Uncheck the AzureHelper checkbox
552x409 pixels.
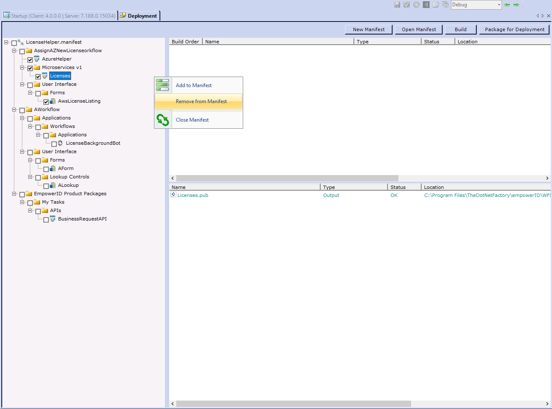pyautogui.click(x=30, y=59)
